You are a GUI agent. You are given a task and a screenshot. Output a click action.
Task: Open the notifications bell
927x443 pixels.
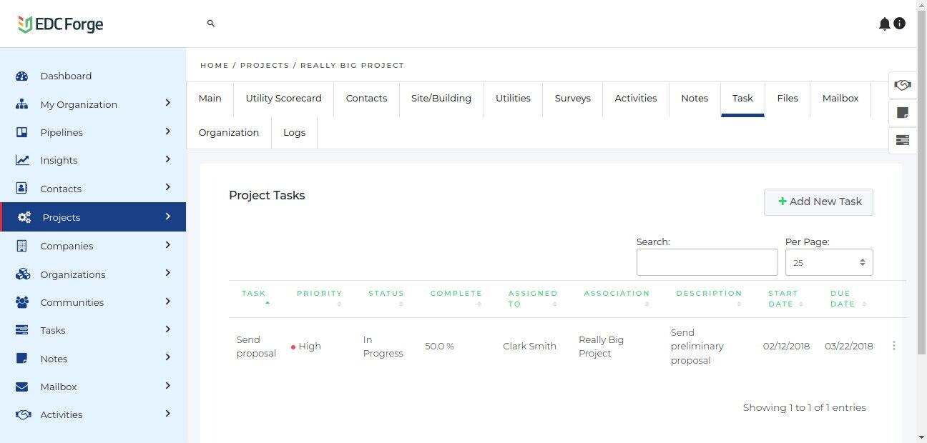tap(884, 24)
